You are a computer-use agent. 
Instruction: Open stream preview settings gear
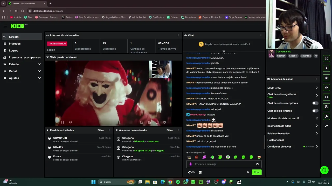tap(164, 122)
